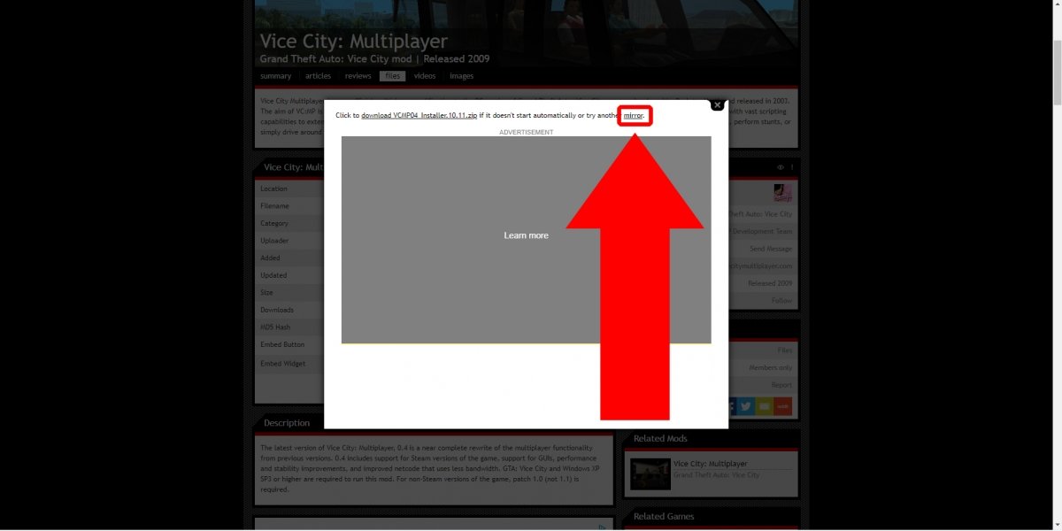Open the Vice City: Multiplayer related mod link

[x=710, y=464]
